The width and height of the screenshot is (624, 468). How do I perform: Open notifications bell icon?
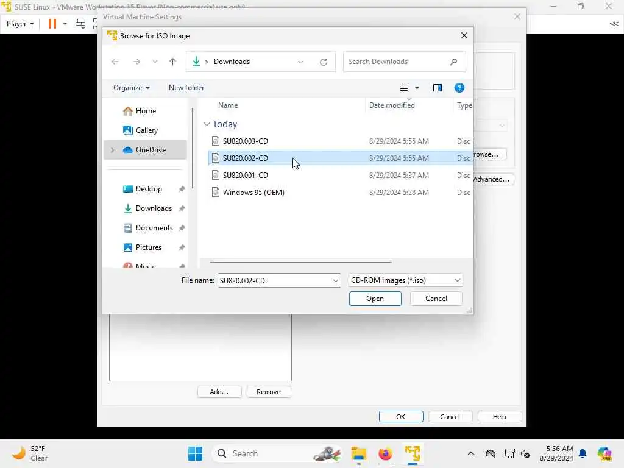pos(583,453)
